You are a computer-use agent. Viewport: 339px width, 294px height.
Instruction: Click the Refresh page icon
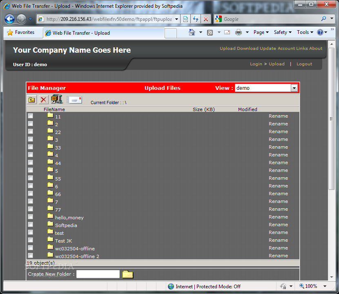coord(196,19)
